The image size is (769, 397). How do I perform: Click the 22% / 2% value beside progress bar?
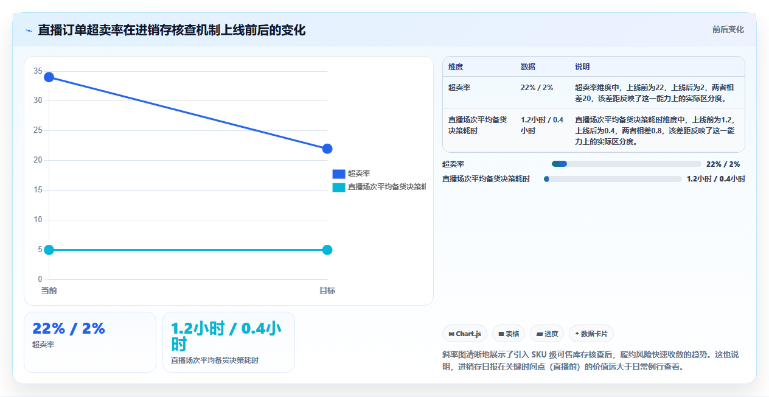pyautogui.click(x=723, y=164)
